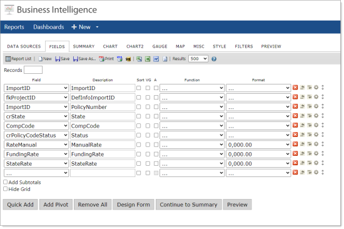Open the Report List from toolbar

pos(18,59)
